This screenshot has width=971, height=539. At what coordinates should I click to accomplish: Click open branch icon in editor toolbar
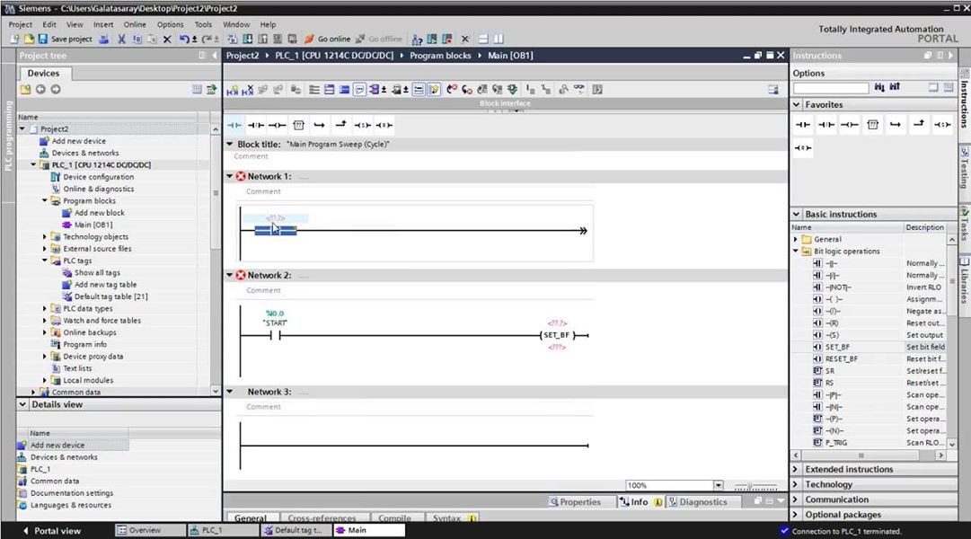click(x=320, y=125)
